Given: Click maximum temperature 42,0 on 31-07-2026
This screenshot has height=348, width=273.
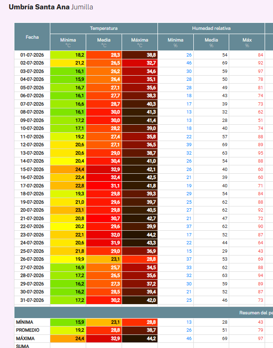Looking at the screenshot, I should [140, 300].
